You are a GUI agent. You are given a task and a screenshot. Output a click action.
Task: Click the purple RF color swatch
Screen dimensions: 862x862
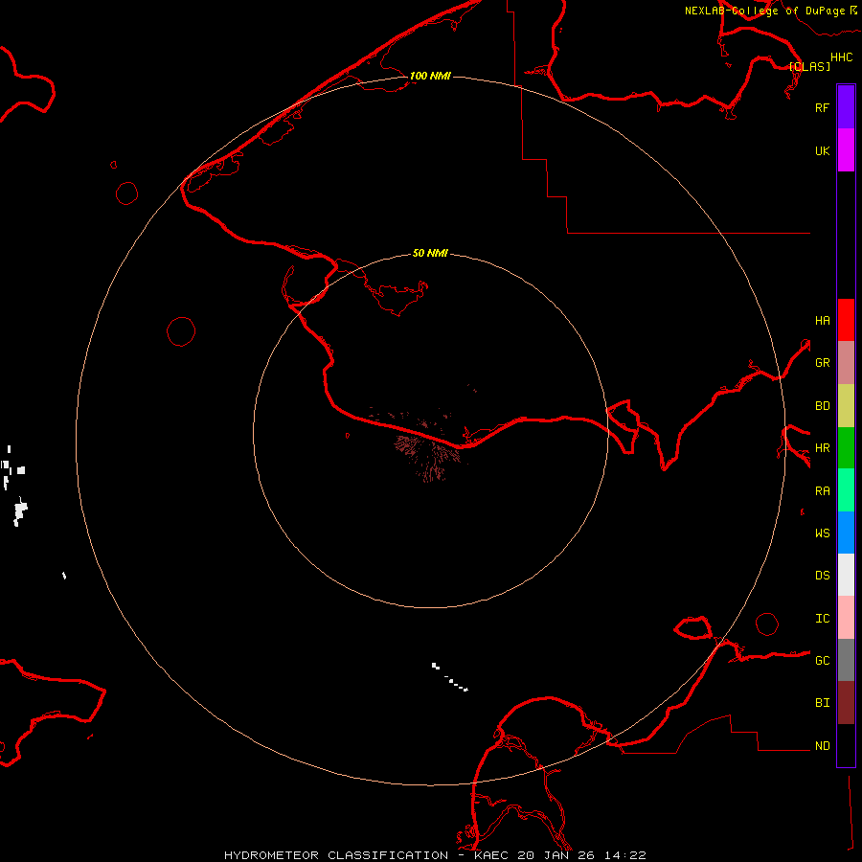(846, 107)
